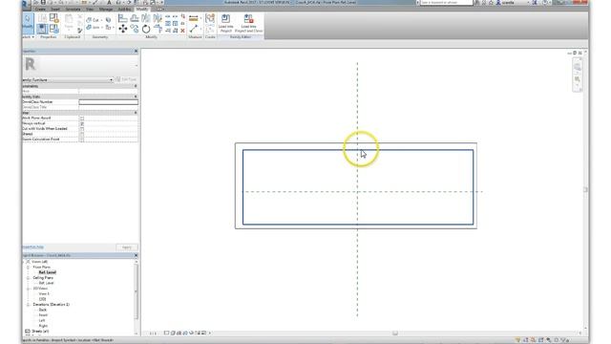
Task: Select the {3D} view in browser
Action: pyautogui.click(x=42, y=299)
